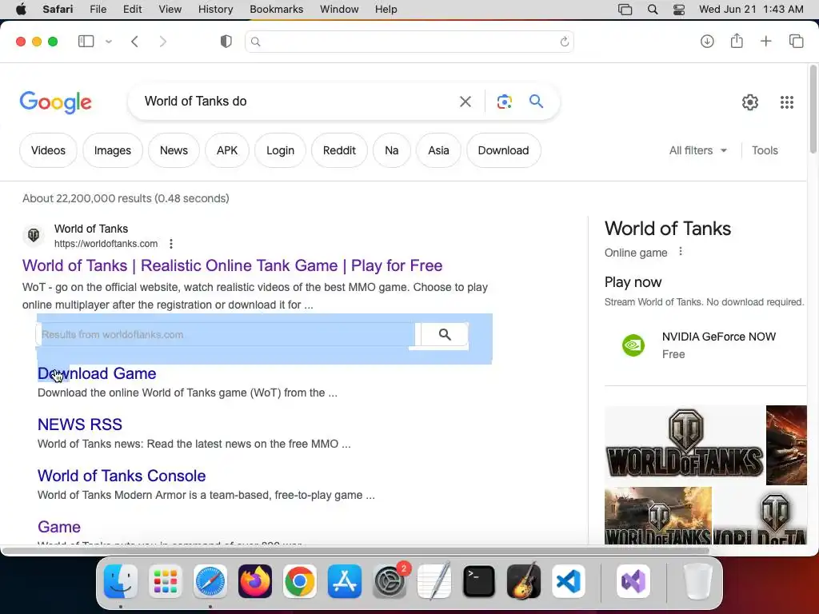Screen dimensions: 819x614
Task: Open the Apple menu
Action: pyautogui.click(x=21, y=10)
